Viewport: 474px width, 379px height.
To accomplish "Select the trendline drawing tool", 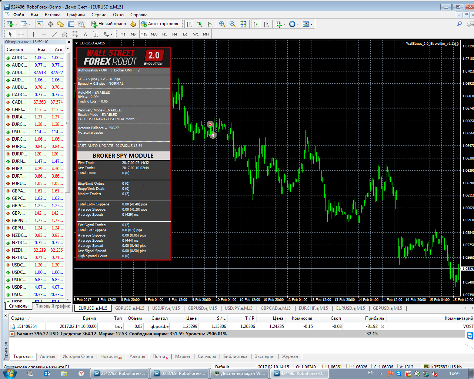I will [54, 34].
